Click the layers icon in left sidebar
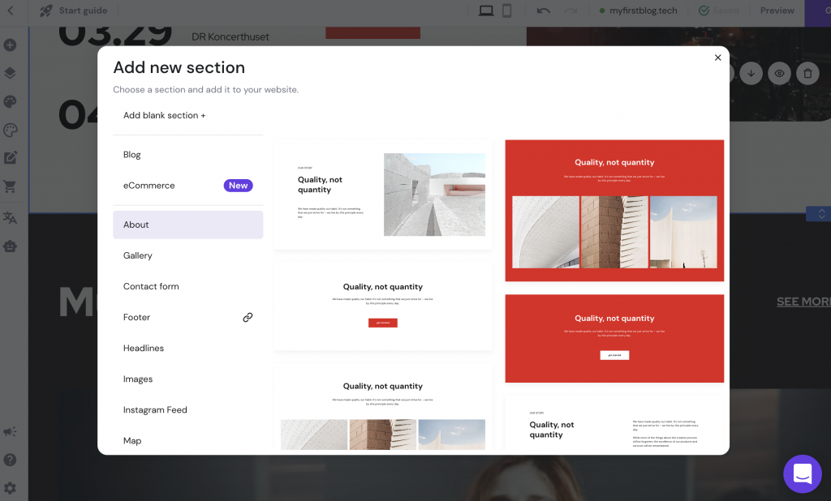This screenshot has height=501, width=831. click(10, 74)
